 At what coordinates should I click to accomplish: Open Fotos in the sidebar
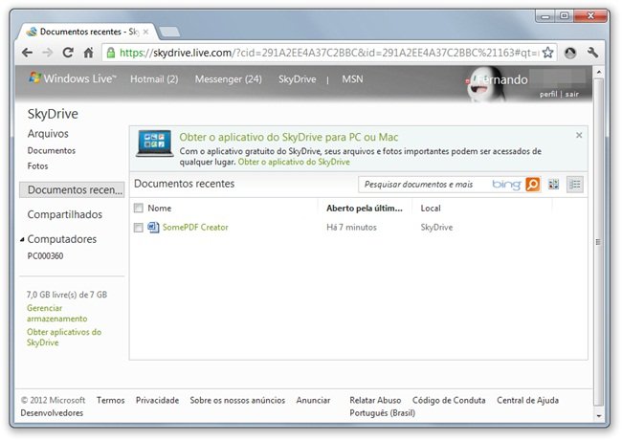pyautogui.click(x=37, y=166)
